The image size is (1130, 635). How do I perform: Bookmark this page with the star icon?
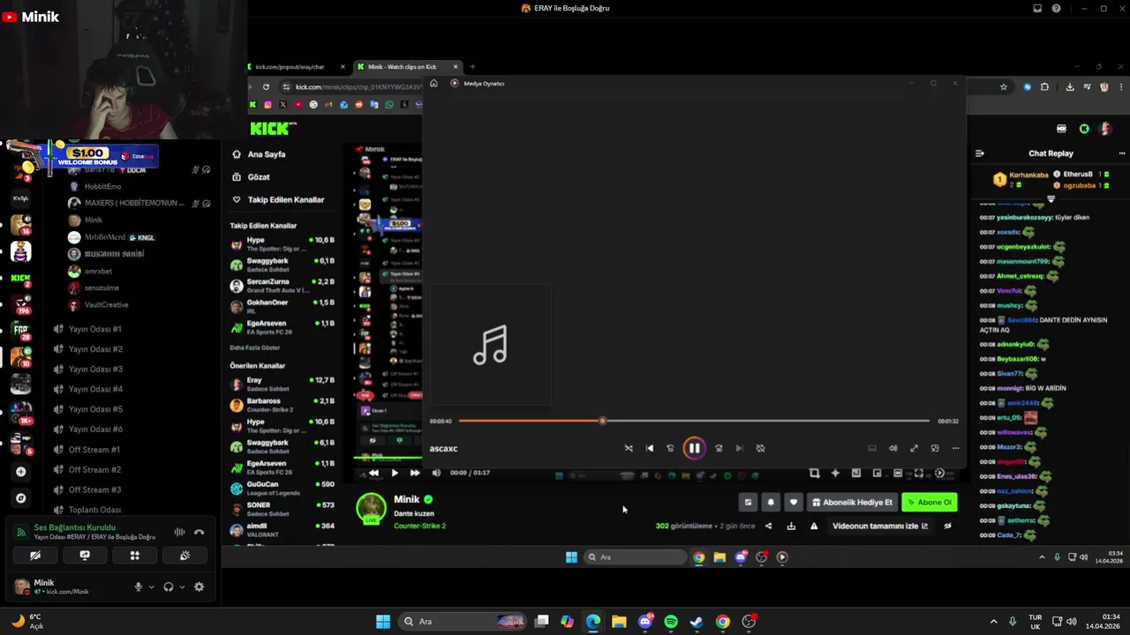pyautogui.click(x=1004, y=86)
